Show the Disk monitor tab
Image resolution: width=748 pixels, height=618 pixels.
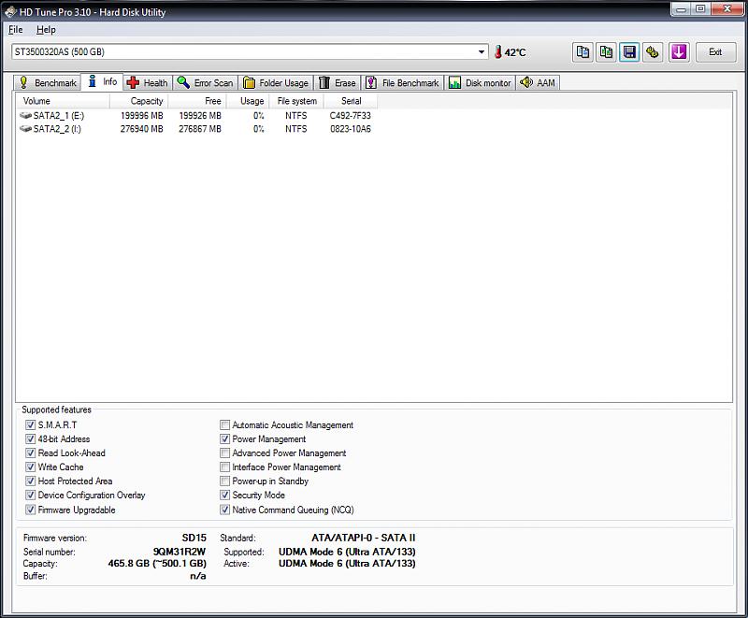(480, 83)
